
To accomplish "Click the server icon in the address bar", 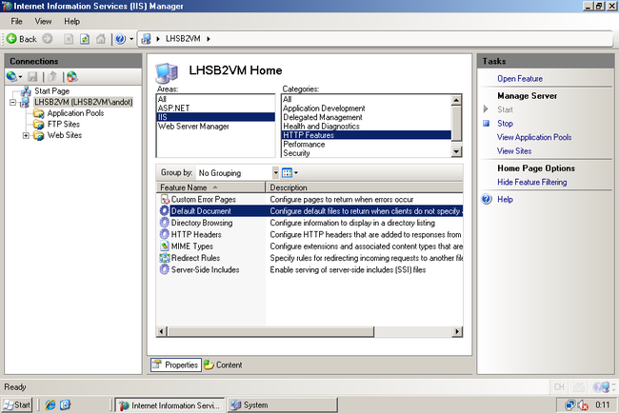I will pos(146,39).
